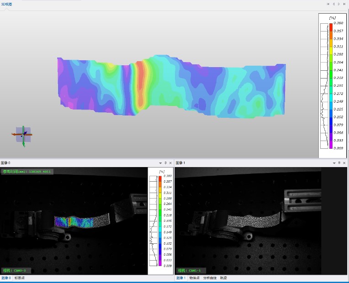Image resolution: width=349 pixels, height=283 pixels.
Task: Step to previous frame in 3D view
Action: point(333,4)
